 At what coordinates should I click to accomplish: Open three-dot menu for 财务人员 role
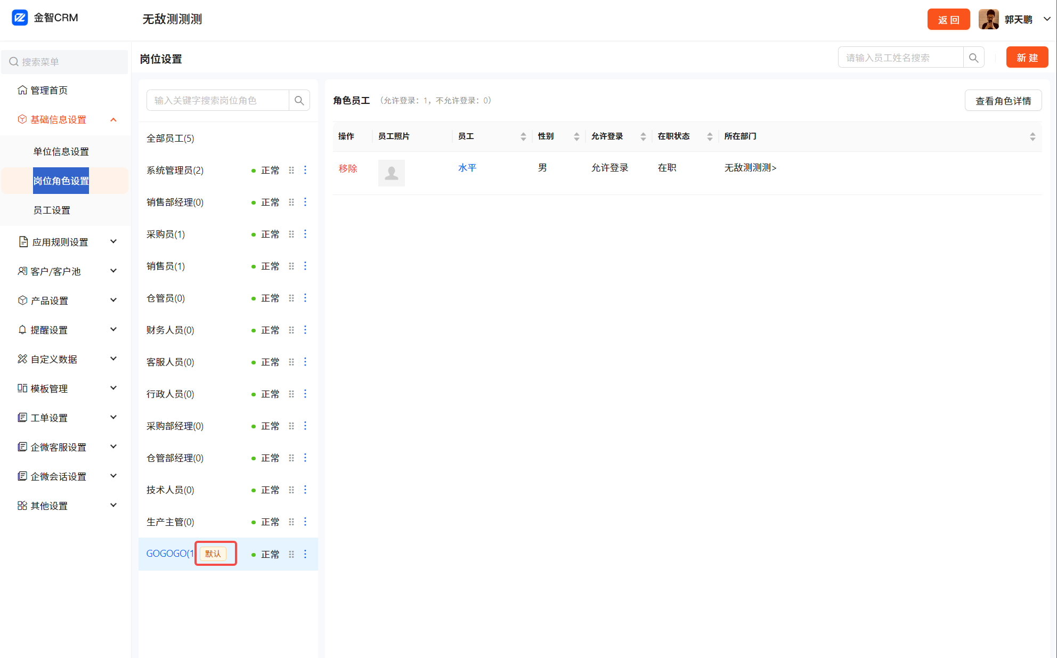point(305,330)
